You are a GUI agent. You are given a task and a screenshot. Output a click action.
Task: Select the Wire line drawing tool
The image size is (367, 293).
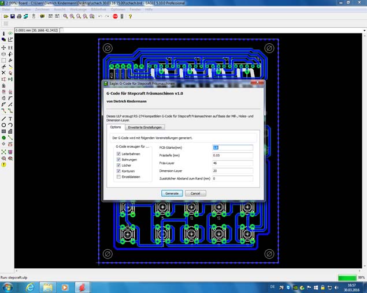pyautogui.click(x=3, y=119)
